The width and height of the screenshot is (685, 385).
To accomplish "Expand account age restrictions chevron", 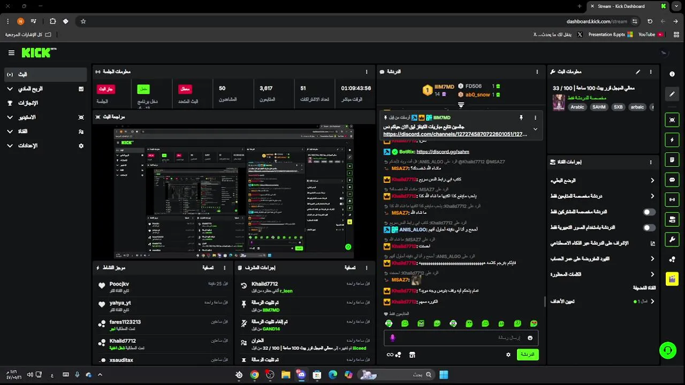I will [652, 259].
